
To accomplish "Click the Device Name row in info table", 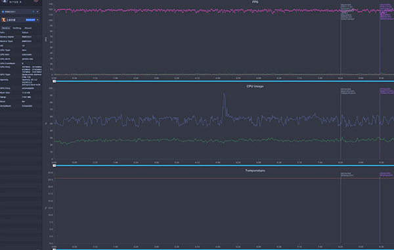I will pos(21,37).
